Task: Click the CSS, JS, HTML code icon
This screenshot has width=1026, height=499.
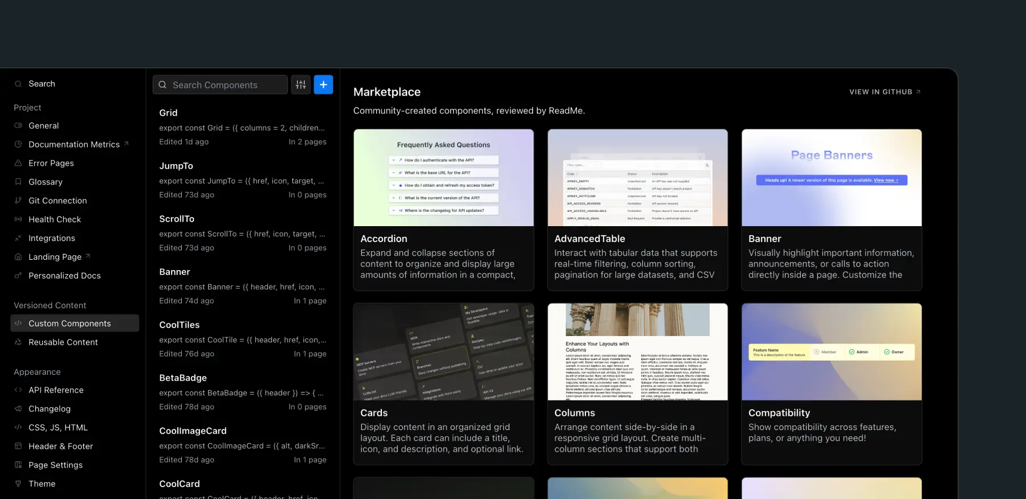Action: click(18, 427)
